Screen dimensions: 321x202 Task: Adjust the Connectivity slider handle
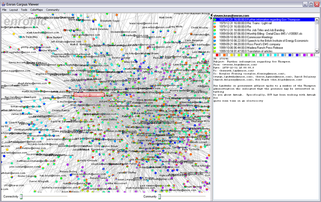[21, 196]
